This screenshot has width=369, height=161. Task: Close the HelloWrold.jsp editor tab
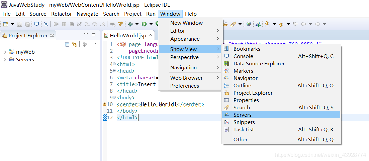pos(151,35)
